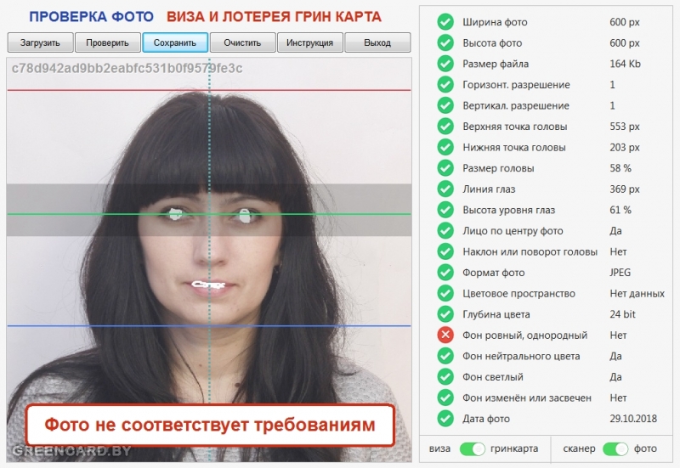Screen dimensions: 680x468
Task: Click the check icon for Дата фото
Action: tap(445, 419)
